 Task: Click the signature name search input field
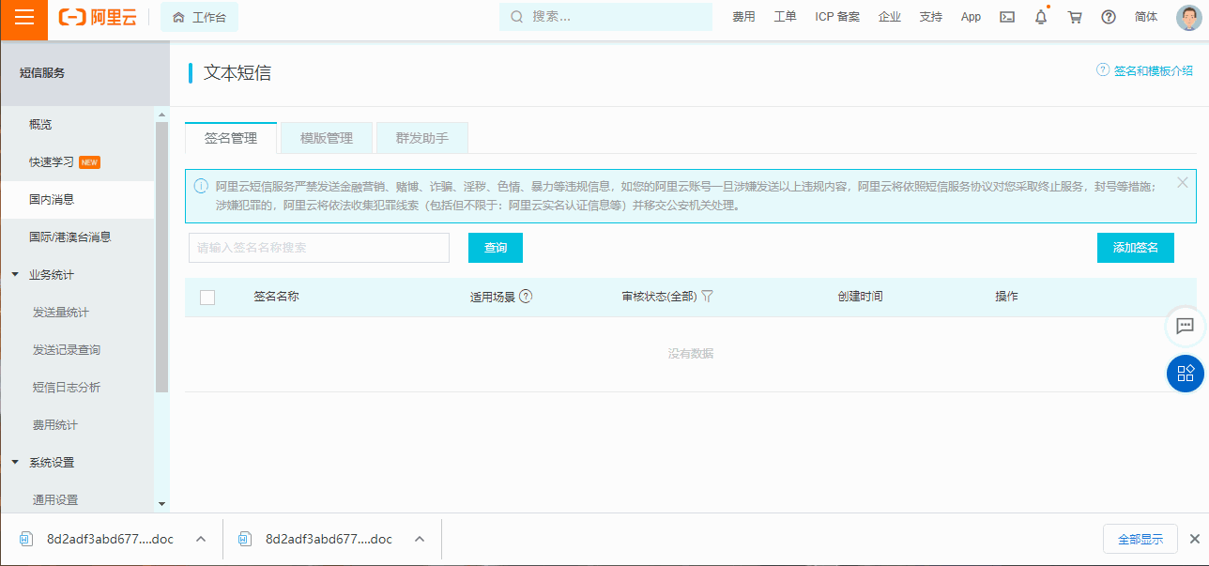pyautogui.click(x=318, y=247)
